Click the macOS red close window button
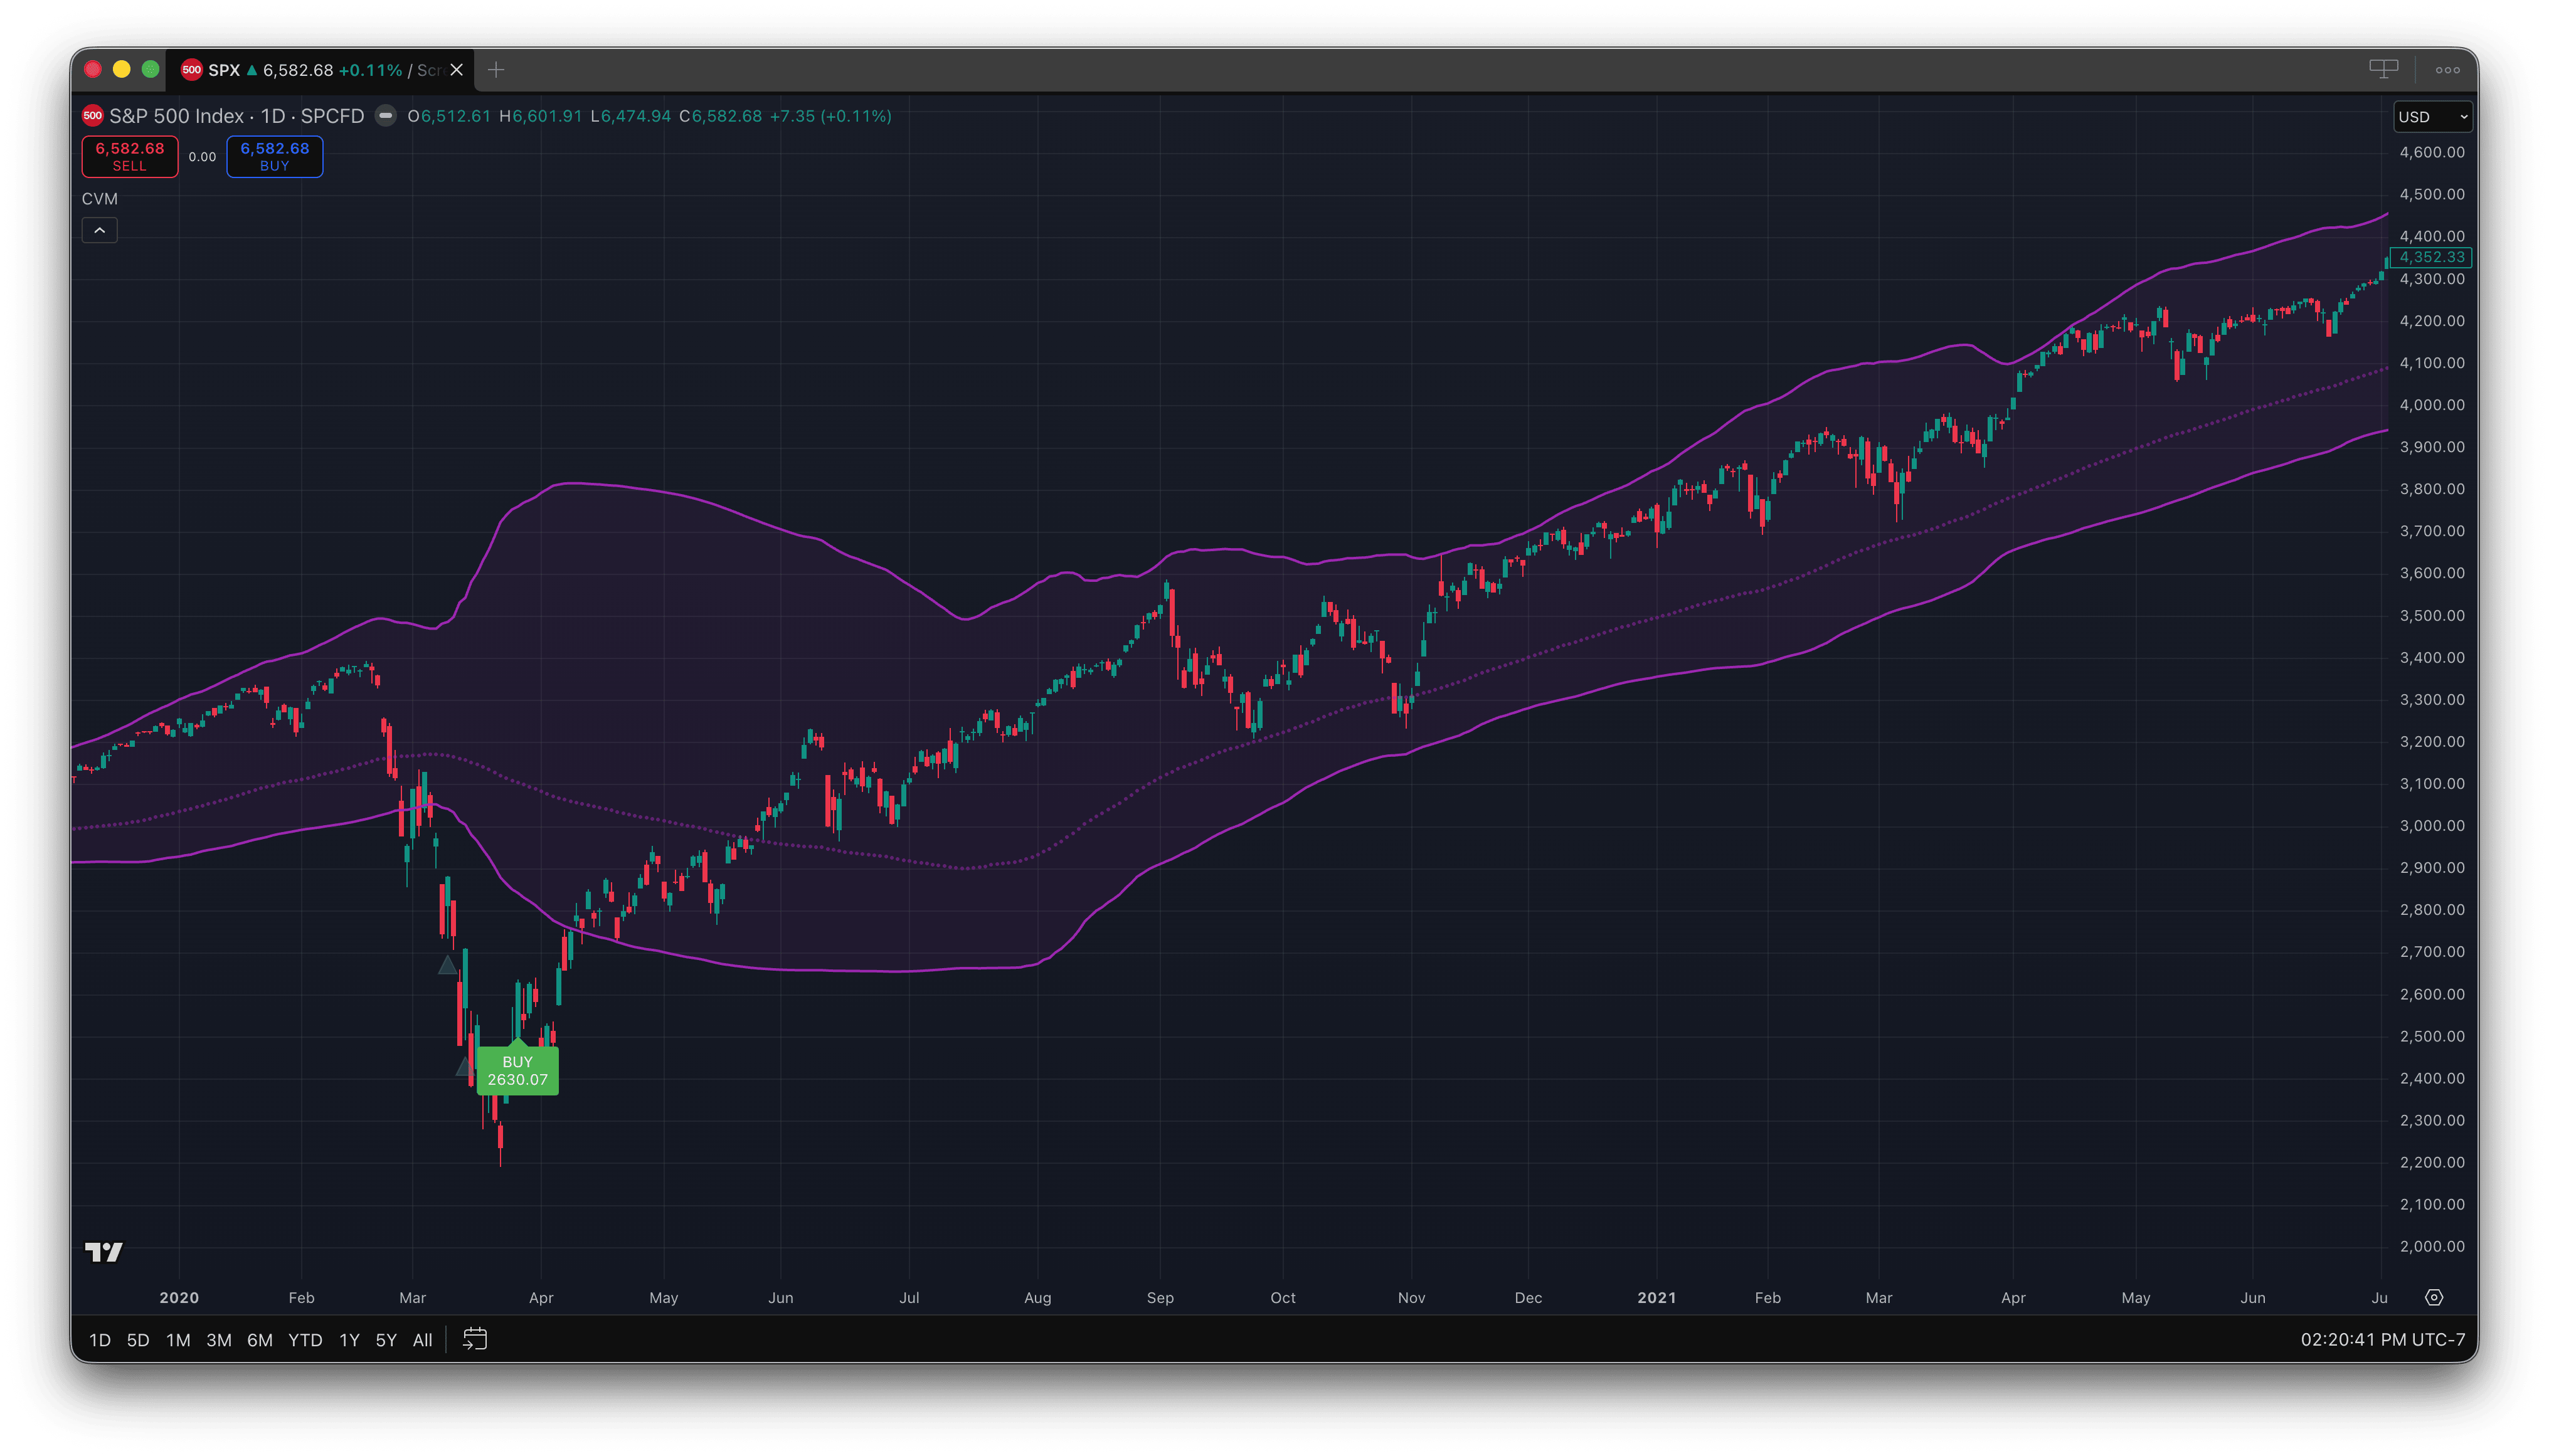The image size is (2549, 1456). click(x=93, y=69)
